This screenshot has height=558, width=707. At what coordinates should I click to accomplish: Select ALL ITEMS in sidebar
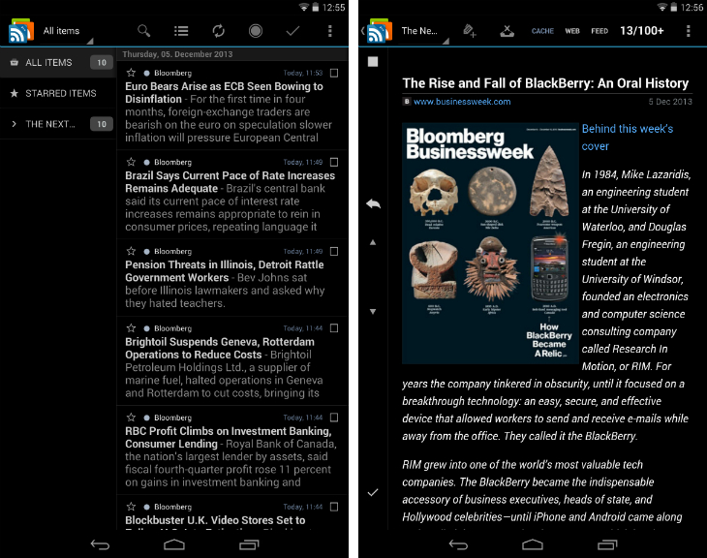point(58,62)
